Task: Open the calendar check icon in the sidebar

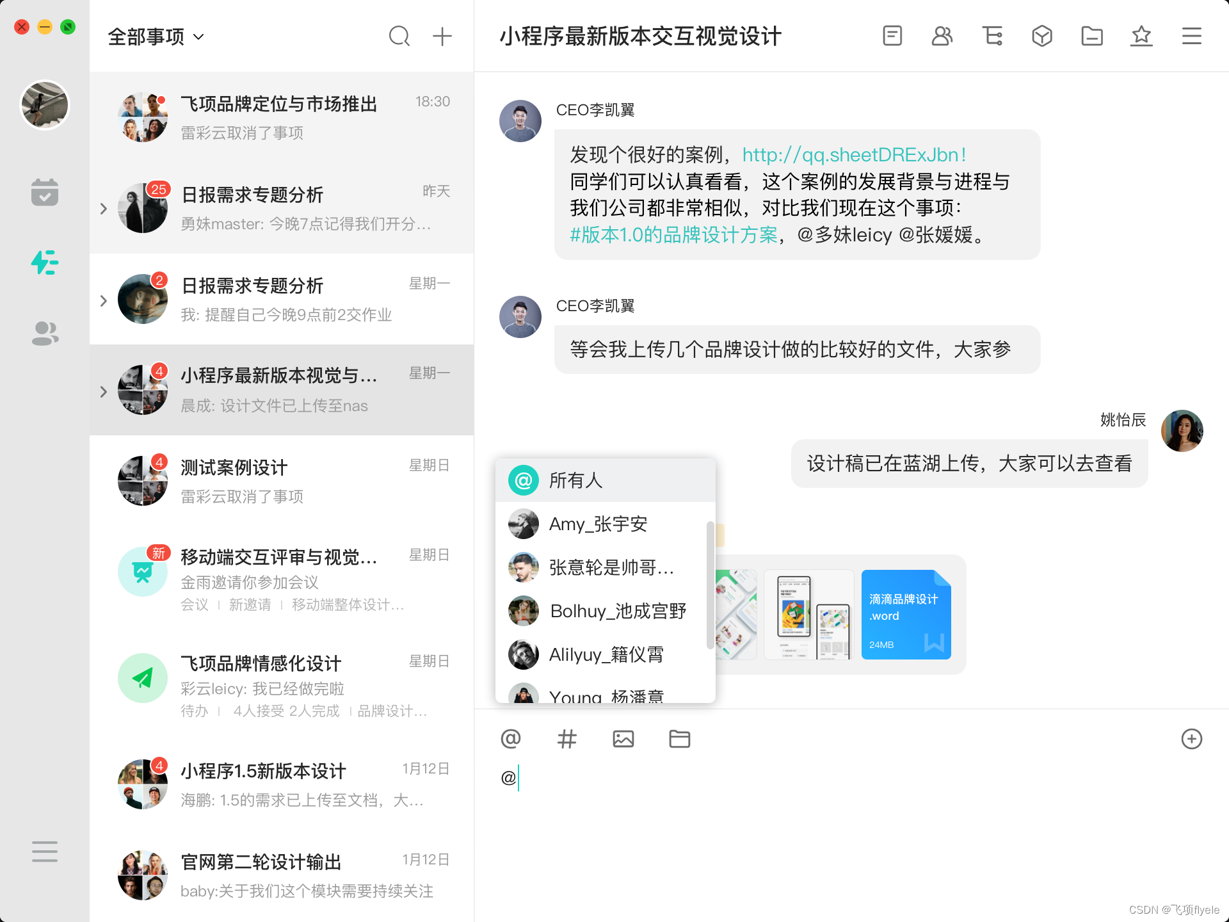Action: coord(45,192)
